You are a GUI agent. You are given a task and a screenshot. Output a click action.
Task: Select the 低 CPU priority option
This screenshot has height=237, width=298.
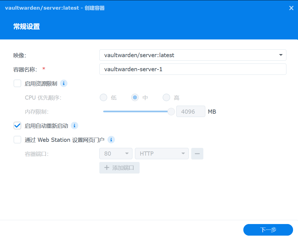[103, 97]
